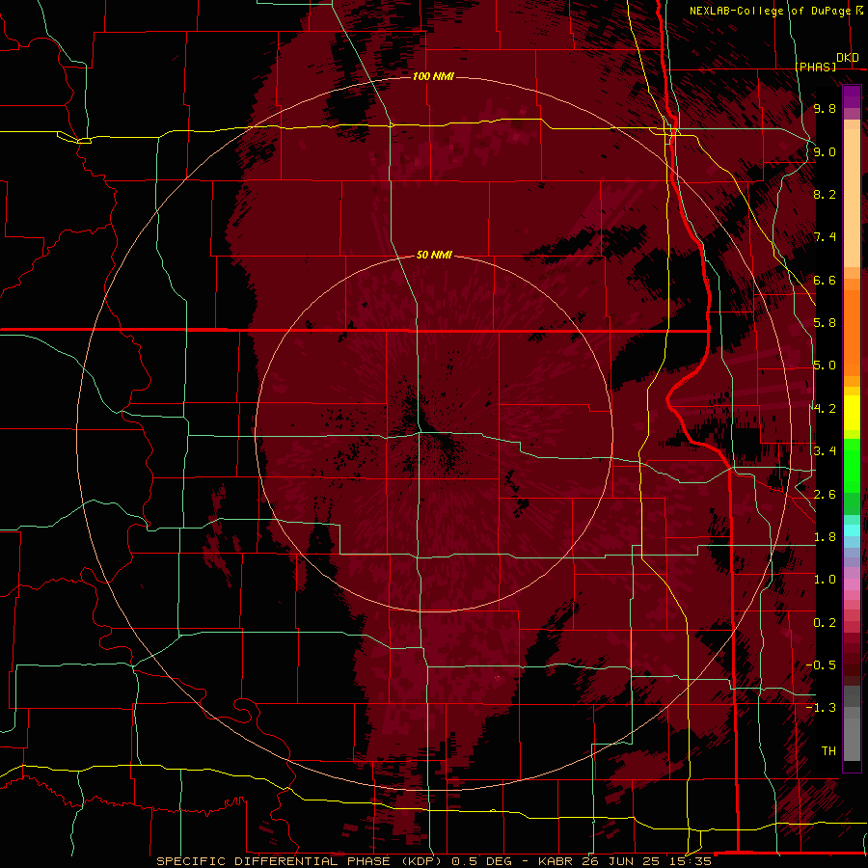
Task: Click the 4.2 legend value
Action: pyautogui.click(x=825, y=409)
